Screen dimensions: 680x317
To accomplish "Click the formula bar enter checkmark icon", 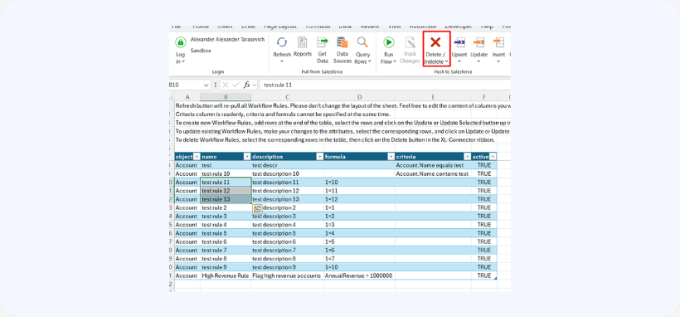I will click(x=236, y=85).
